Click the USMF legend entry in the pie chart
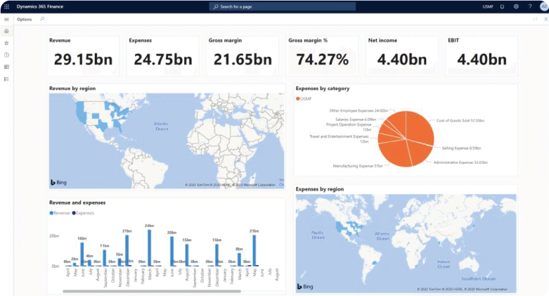This screenshot has height=296, width=549. pos(304,98)
